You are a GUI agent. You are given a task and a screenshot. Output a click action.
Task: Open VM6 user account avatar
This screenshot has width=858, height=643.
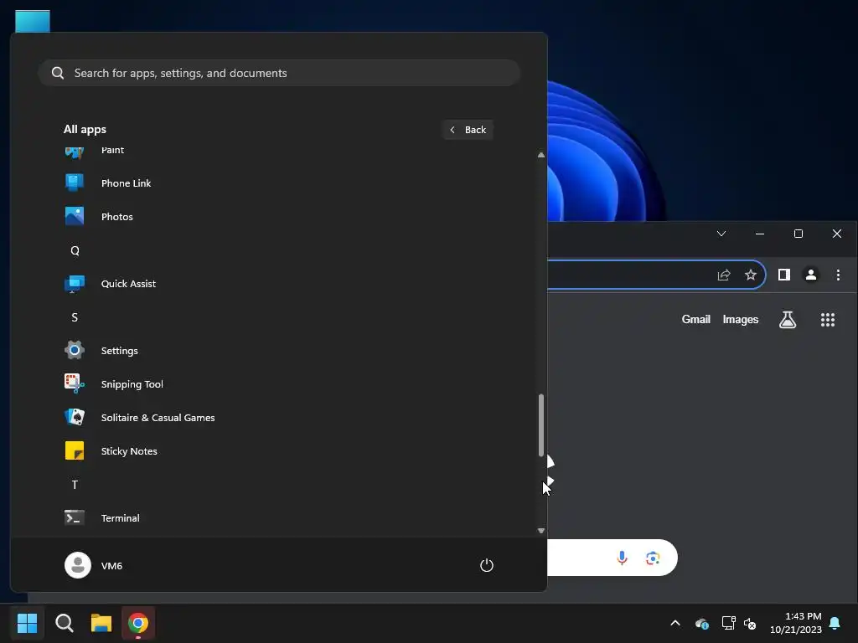coord(78,565)
